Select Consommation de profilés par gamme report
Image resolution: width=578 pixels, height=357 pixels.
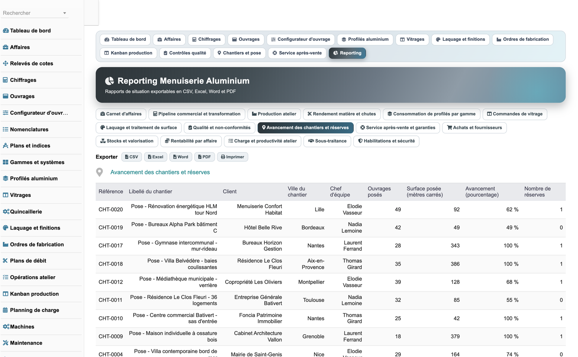(431, 114)
